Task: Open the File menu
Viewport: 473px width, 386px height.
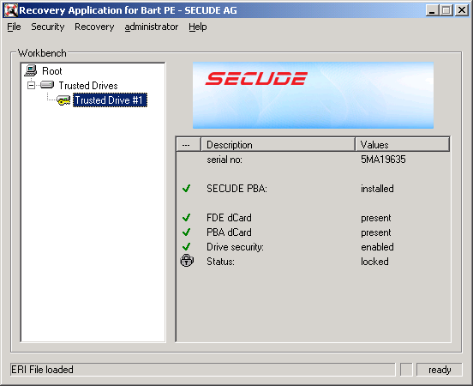Action: [14, 27]
